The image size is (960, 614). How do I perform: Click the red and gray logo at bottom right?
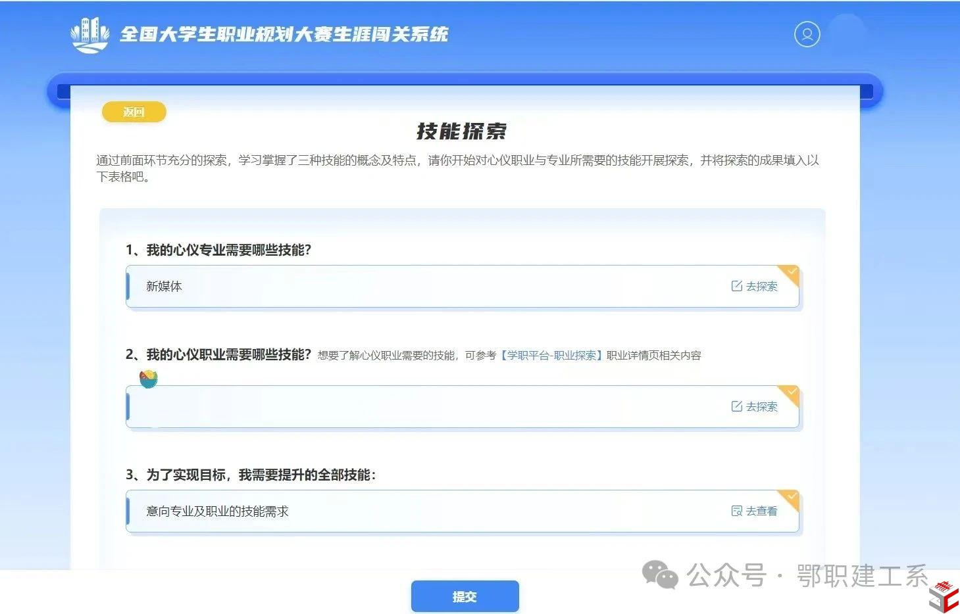point(943,596)
